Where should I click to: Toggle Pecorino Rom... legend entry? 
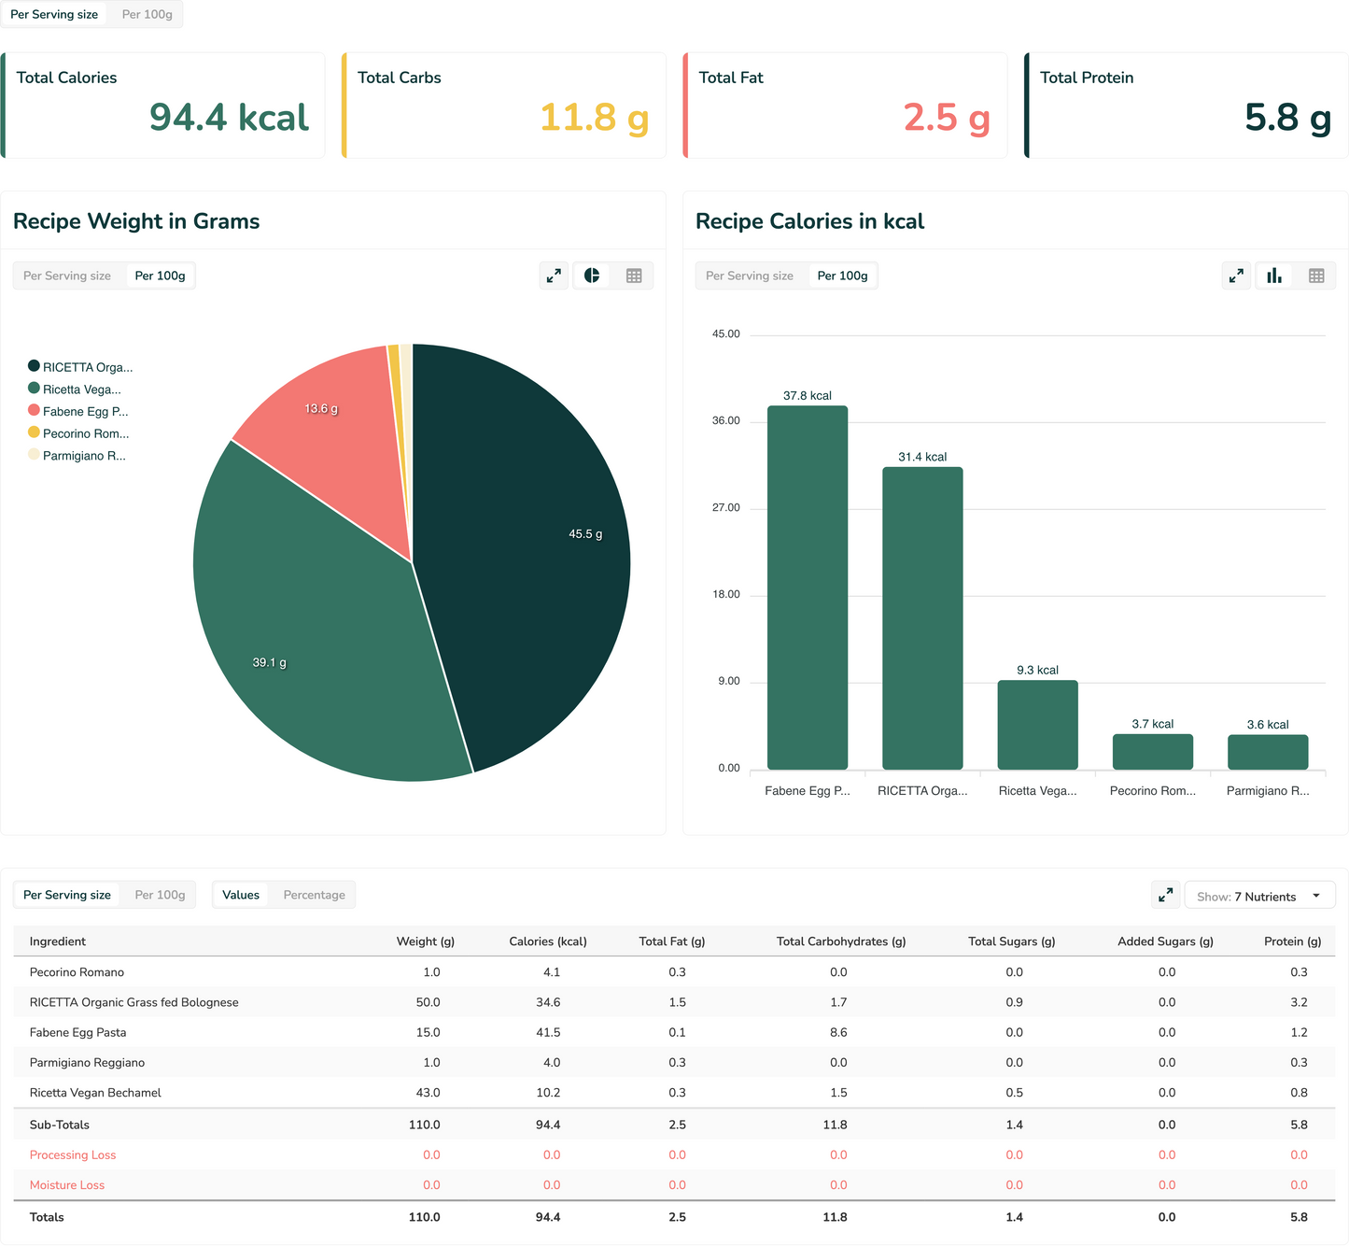pyautogui.click(x=79, y=433)
